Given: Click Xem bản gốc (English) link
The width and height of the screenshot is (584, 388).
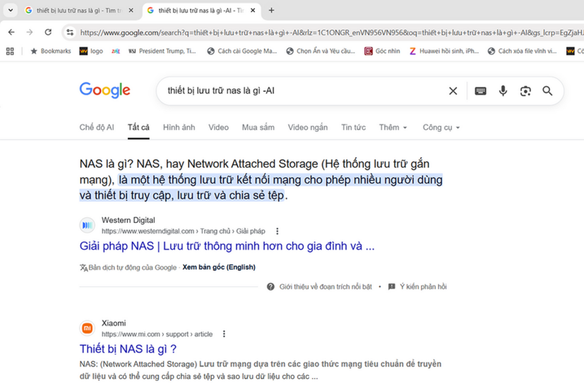Looking at the screenshot, I should tap(218, 267).
